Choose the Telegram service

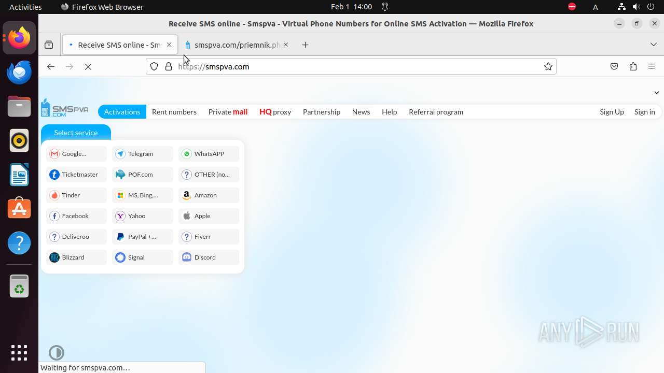point(143,154)
